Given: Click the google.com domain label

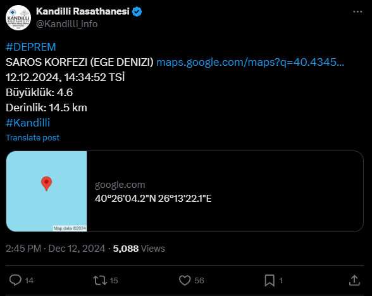Looking at the screenshot, I should [120, 185].
